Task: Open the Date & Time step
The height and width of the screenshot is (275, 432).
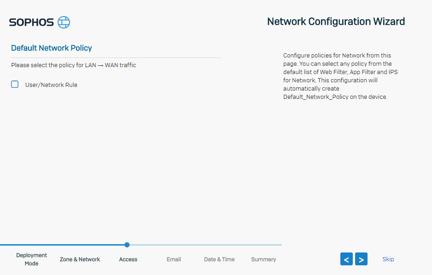Action: click(219, 259)
